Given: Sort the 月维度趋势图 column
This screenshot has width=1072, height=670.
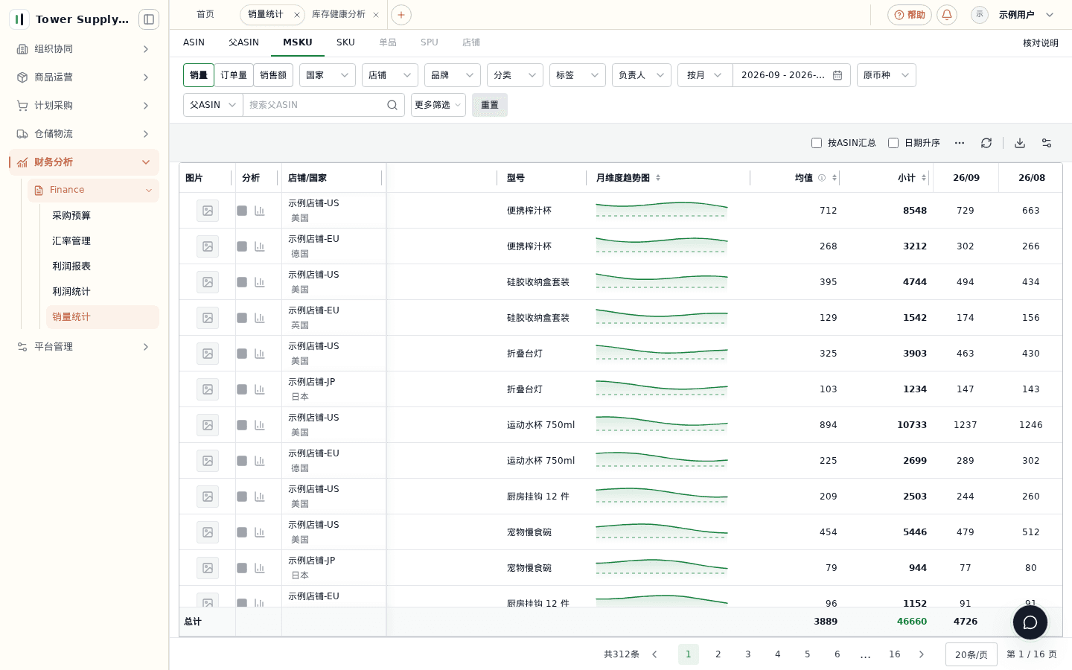Looking at the screenshot, I should coord(658,178).
